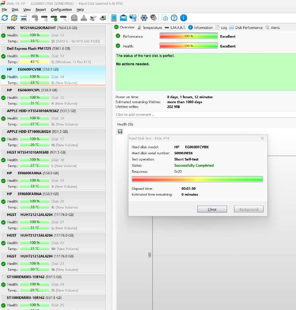Image resolution: width=296 pixels, height=310 pixels.
Task: Select the Health (%) graph tab
Action: (125, 124)
